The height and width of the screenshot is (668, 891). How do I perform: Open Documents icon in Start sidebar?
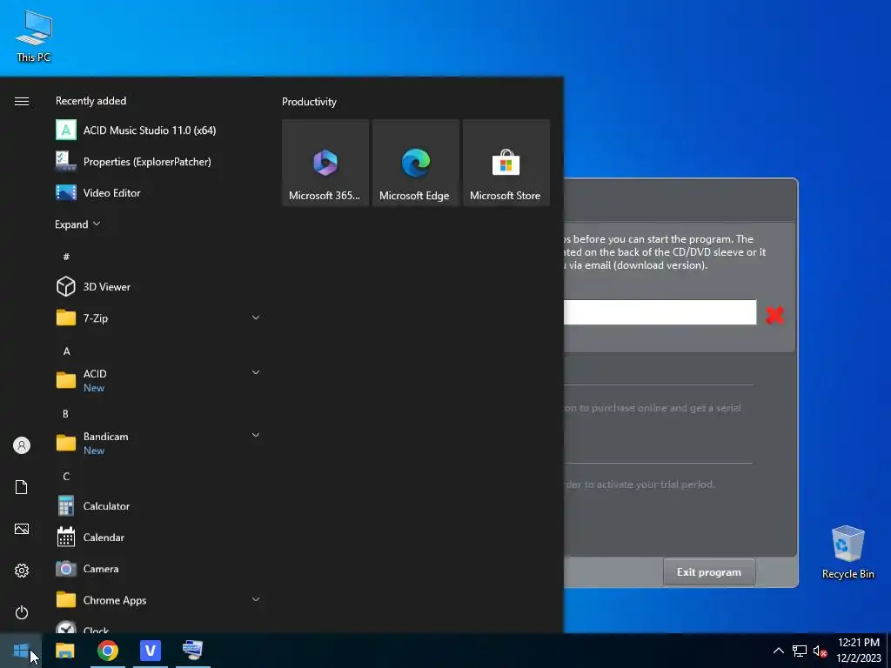pos(22,487)
